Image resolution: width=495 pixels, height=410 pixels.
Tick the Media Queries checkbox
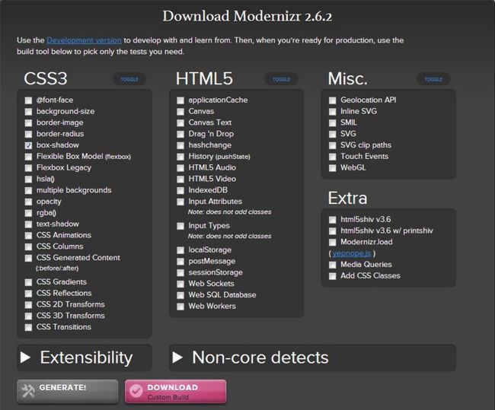coord(333,265)
